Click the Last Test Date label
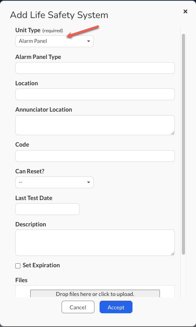Screen dimensions: 196x327 (34, 198)
